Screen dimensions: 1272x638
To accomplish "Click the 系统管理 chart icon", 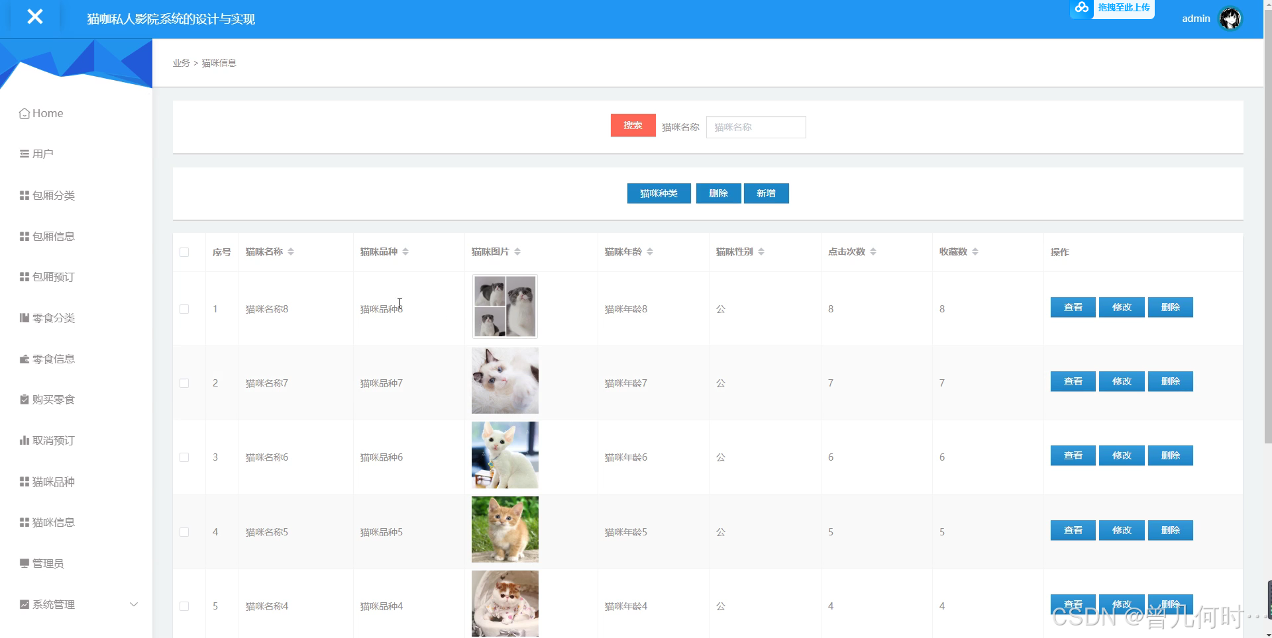I will pos(25,604).
